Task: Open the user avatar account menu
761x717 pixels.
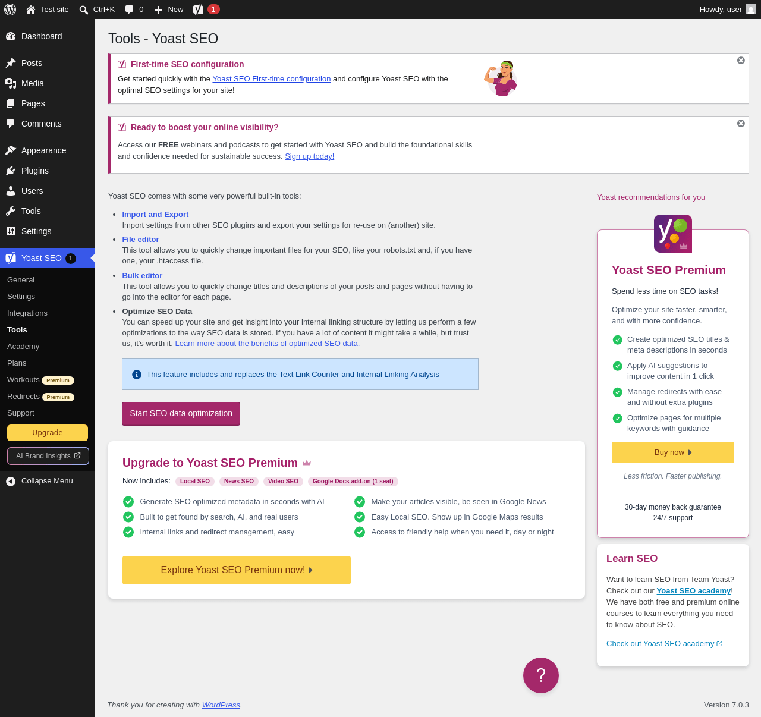Action: click(751, 10)
